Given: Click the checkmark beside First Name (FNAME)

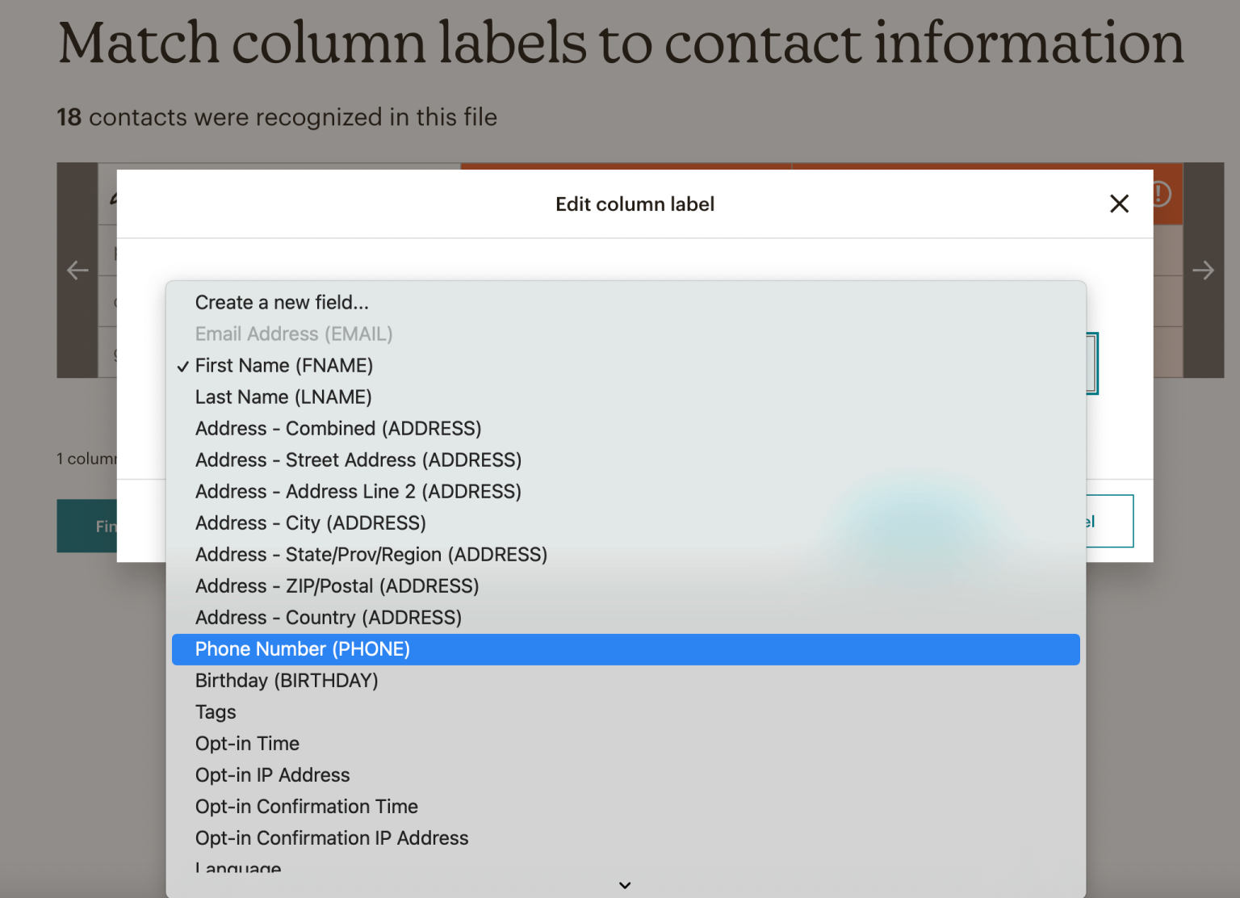Looking at the screenshot, I should coord(182,365).
